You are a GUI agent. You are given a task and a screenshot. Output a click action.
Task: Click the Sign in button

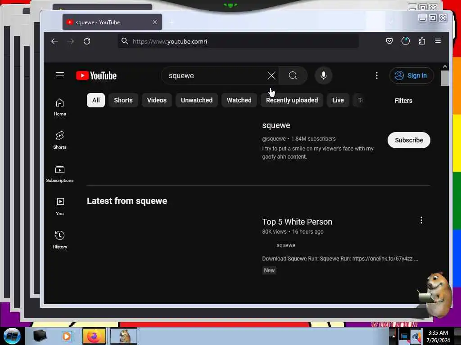411,75
